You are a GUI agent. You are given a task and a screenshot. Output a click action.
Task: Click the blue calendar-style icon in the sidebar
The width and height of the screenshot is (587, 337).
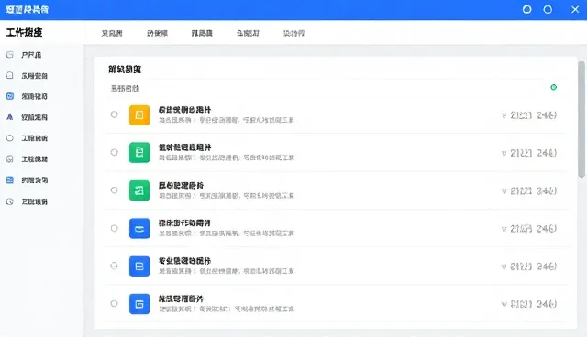pos(10,96)
